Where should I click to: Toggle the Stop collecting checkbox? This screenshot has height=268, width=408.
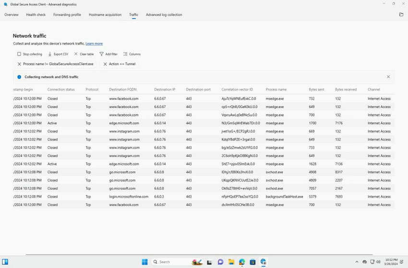point(19,54)
